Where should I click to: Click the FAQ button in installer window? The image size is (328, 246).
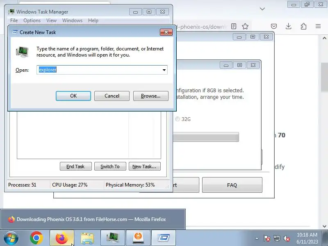pyautogui.click(x=232, y=185)
